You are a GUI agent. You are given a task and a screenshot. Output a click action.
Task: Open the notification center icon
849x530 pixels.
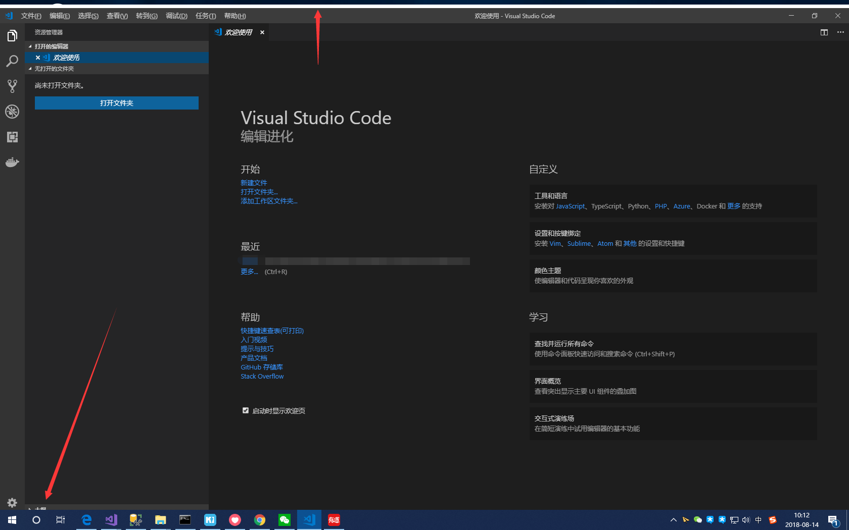point(833,520)
